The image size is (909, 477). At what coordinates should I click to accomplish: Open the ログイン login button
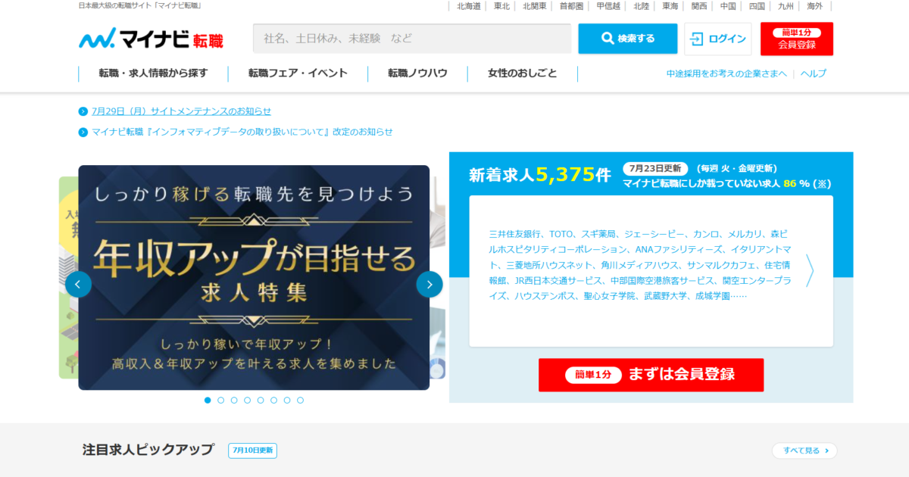[717, 39]
